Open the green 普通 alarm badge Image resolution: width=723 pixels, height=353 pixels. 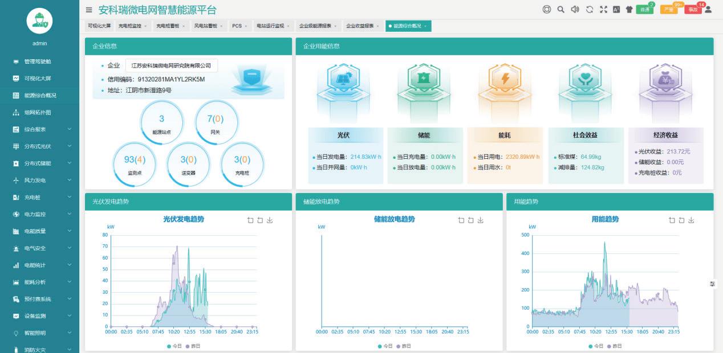point(644,9)
